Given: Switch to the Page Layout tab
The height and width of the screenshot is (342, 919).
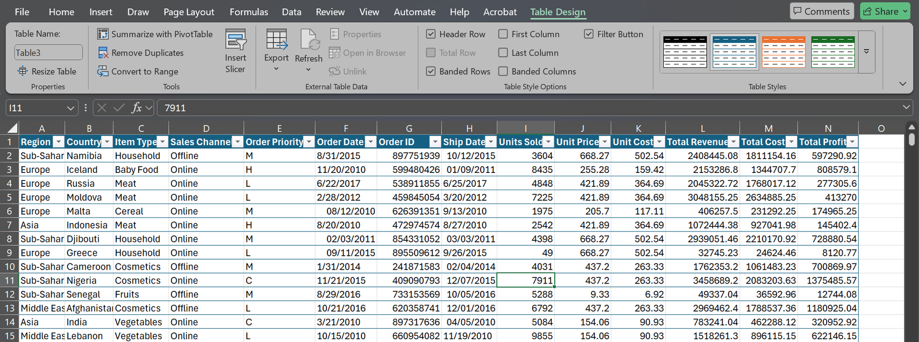Looking at the screenshot, I should tap(189, 12).
